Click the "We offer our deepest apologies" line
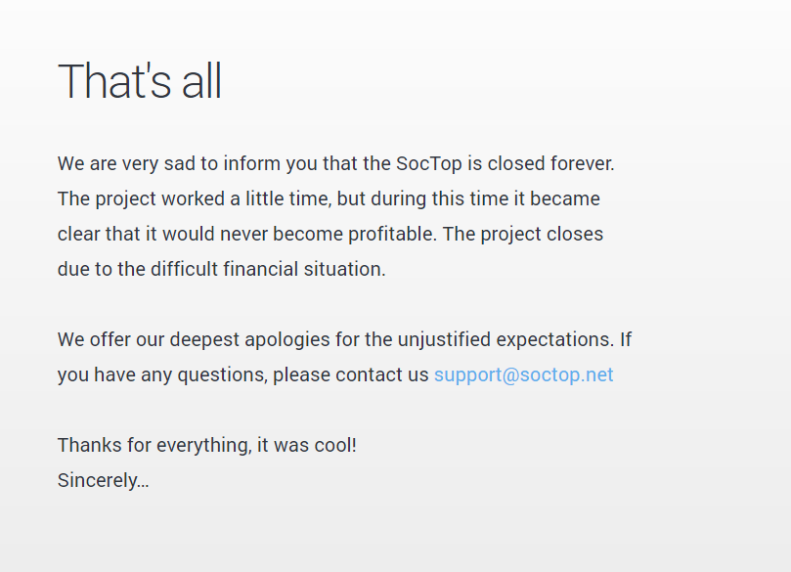 tap(344, 339)
